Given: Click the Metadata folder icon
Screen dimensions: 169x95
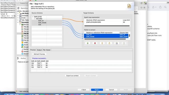Looking at the screenshot, I should click(x=20, y=22).
